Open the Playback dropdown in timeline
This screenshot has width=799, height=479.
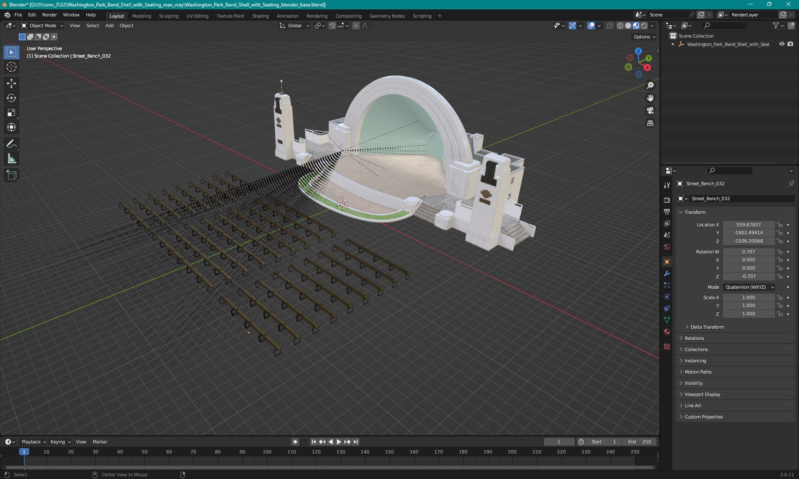[34, 442]
